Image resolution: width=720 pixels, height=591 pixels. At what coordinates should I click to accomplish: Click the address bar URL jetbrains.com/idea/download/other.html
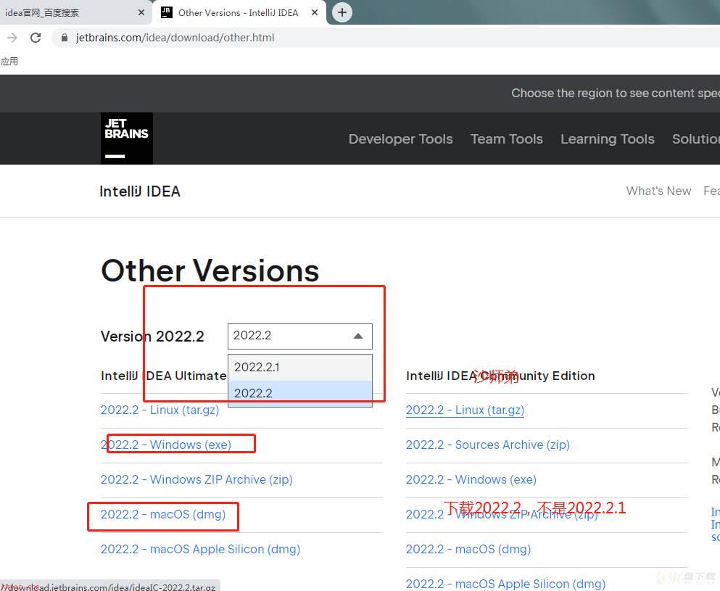(175, 38)
